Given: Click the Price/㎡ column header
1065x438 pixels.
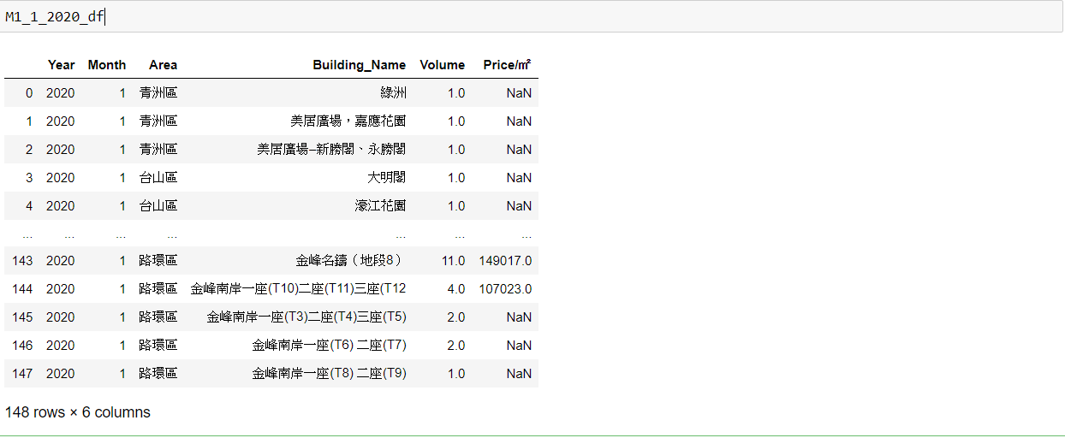Looking at the screenshot, I should click(507, 65).
